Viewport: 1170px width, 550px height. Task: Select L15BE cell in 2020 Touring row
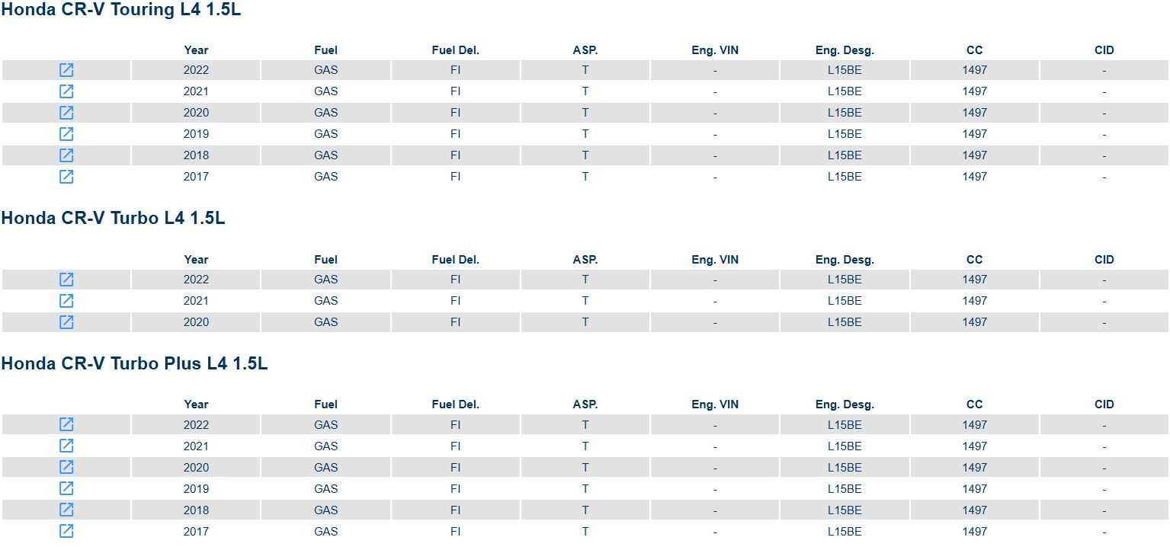point(845,113)
